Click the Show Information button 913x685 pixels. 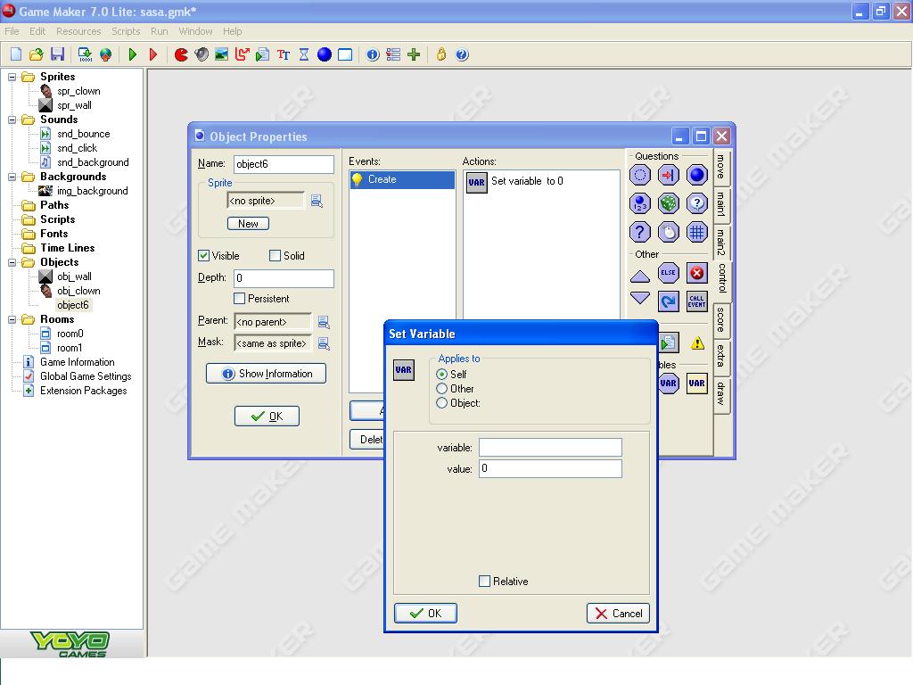click(266, 374)
